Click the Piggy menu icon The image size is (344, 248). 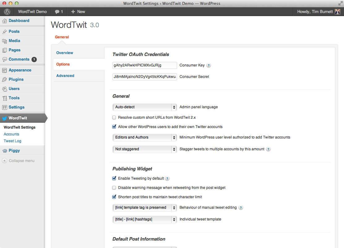tap(5, 151)
